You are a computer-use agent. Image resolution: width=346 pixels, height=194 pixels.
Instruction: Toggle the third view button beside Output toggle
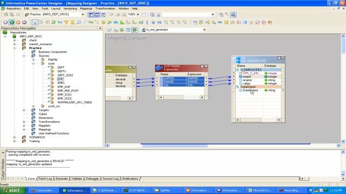(103, 15)
